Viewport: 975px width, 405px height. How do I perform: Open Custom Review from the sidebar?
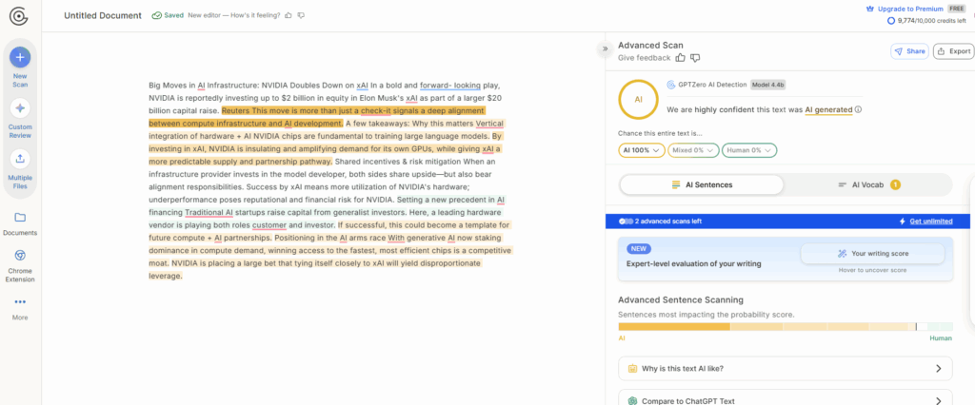[x=20, y=108]
